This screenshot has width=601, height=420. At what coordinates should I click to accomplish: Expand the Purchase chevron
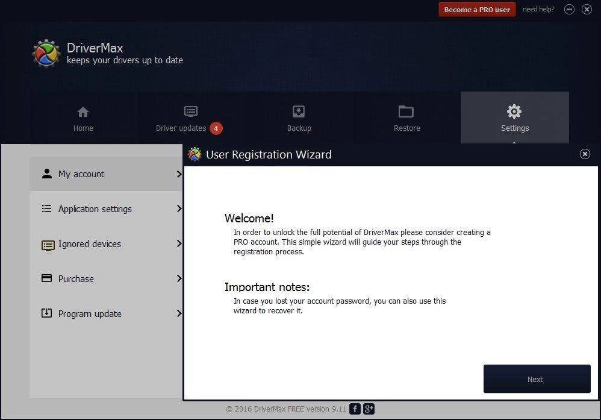click(179, 278)
